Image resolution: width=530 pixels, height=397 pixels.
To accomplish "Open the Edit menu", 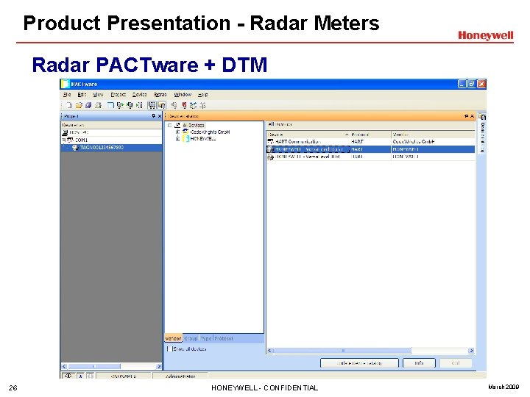I will [82, 95].
